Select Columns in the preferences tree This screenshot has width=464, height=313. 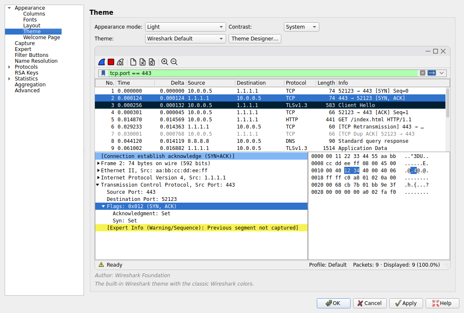click(34, 14)
